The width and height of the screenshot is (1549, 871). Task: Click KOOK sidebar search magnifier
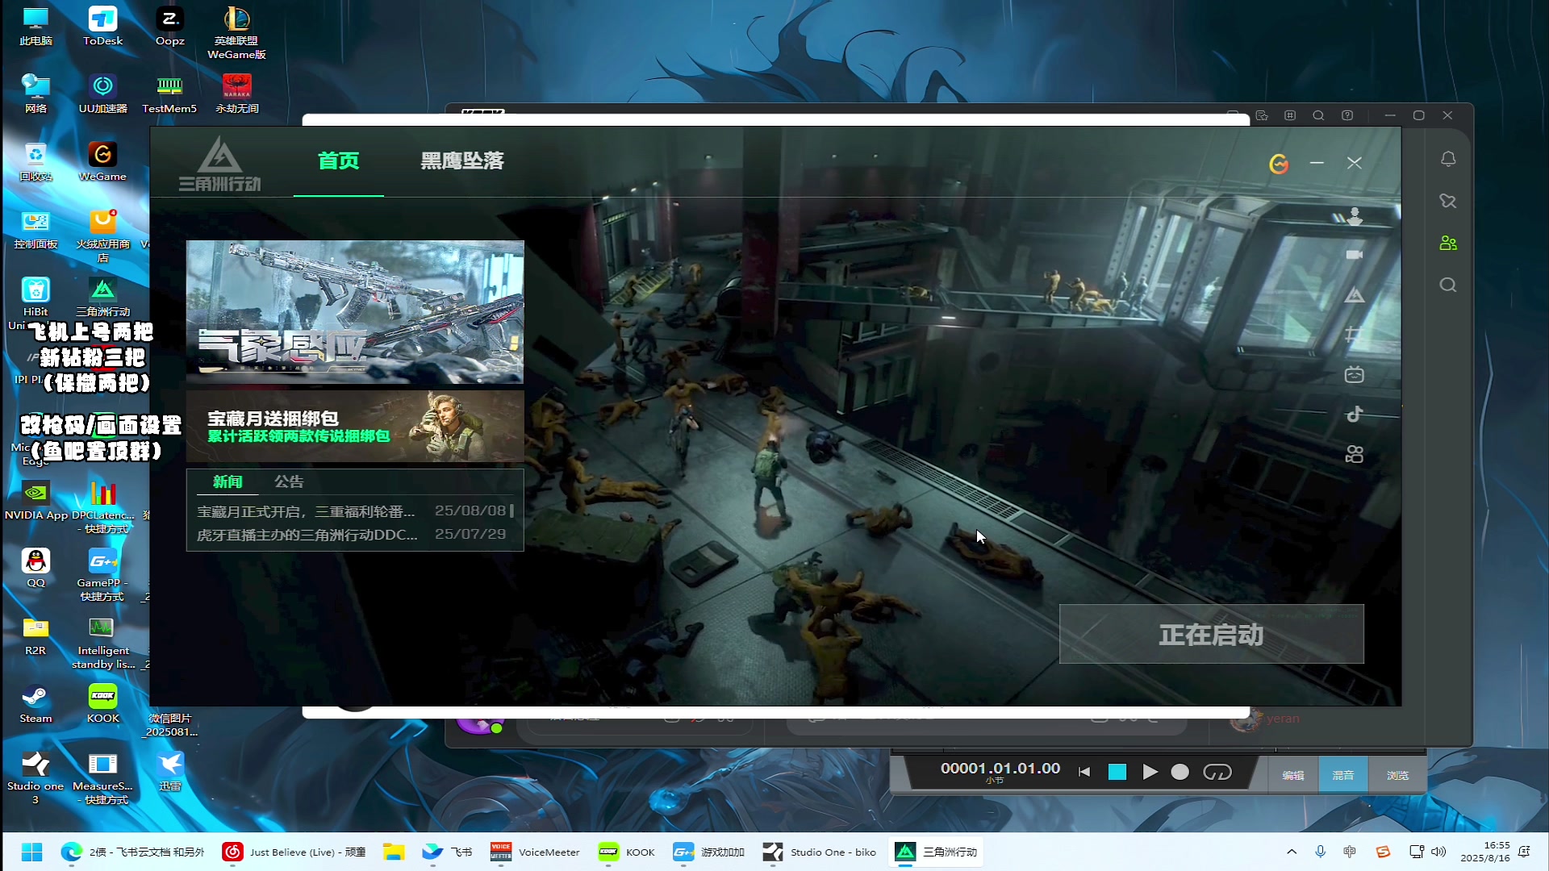click(x=1448, y=285)
